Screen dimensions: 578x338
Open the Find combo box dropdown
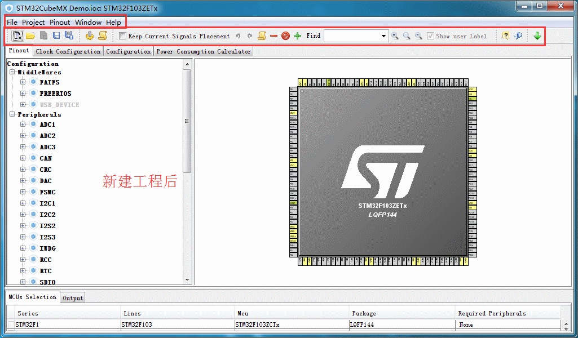384,35
